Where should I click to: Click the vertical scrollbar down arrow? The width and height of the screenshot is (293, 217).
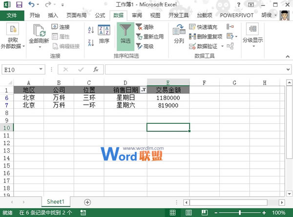click(x=289, y=194)
